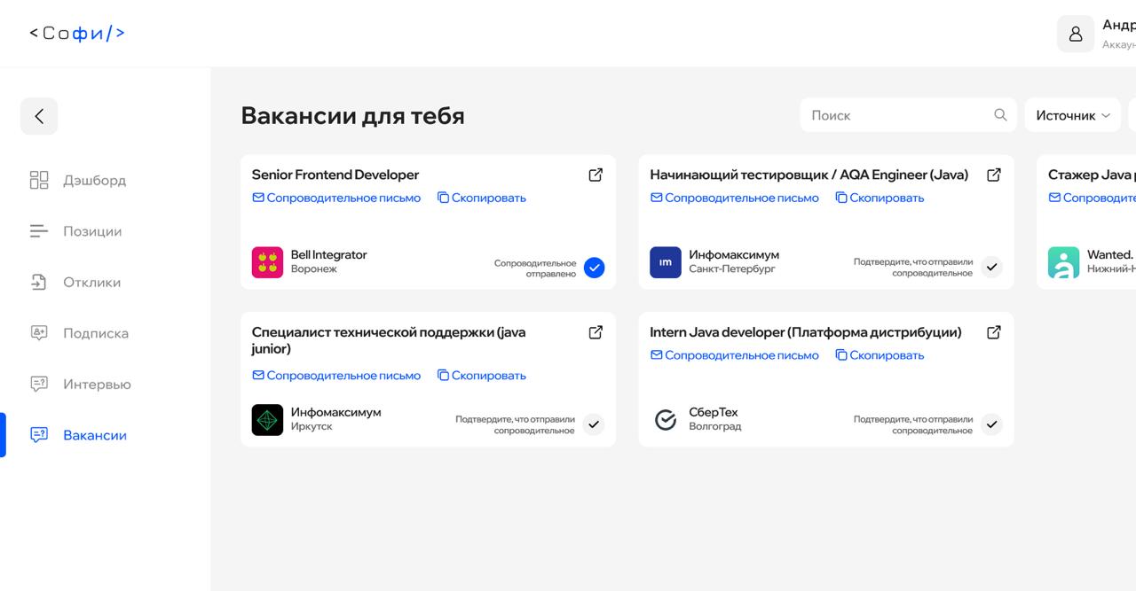Go to Дэшборд in sidebar
The image size is (1136, 591).
pos(94,181)
